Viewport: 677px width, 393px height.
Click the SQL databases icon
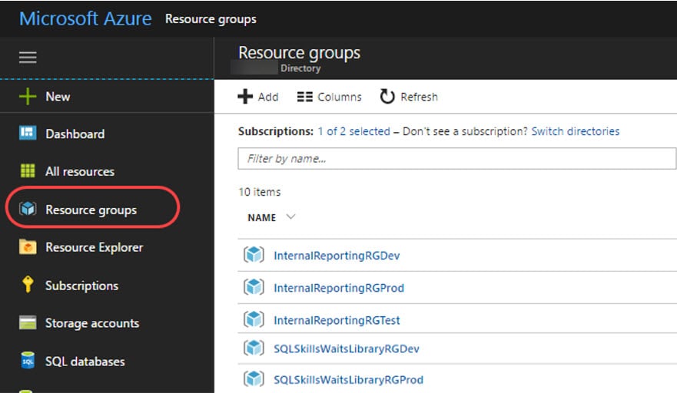28,360
